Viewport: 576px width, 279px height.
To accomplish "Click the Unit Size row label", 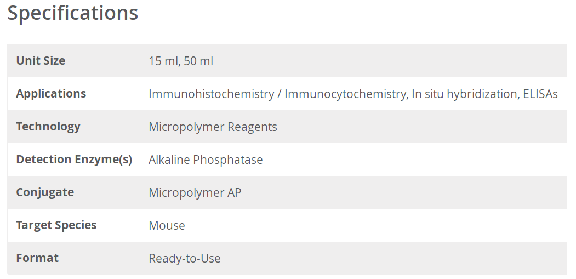I will point(41,61).
